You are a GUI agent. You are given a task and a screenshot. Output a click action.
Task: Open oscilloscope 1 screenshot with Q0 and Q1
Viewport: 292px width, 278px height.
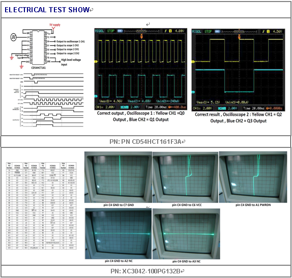(140, 69)
